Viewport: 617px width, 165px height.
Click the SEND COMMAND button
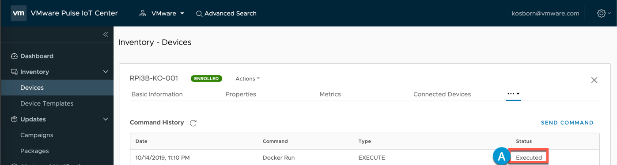pyautogui.click(x=567, y=123)
